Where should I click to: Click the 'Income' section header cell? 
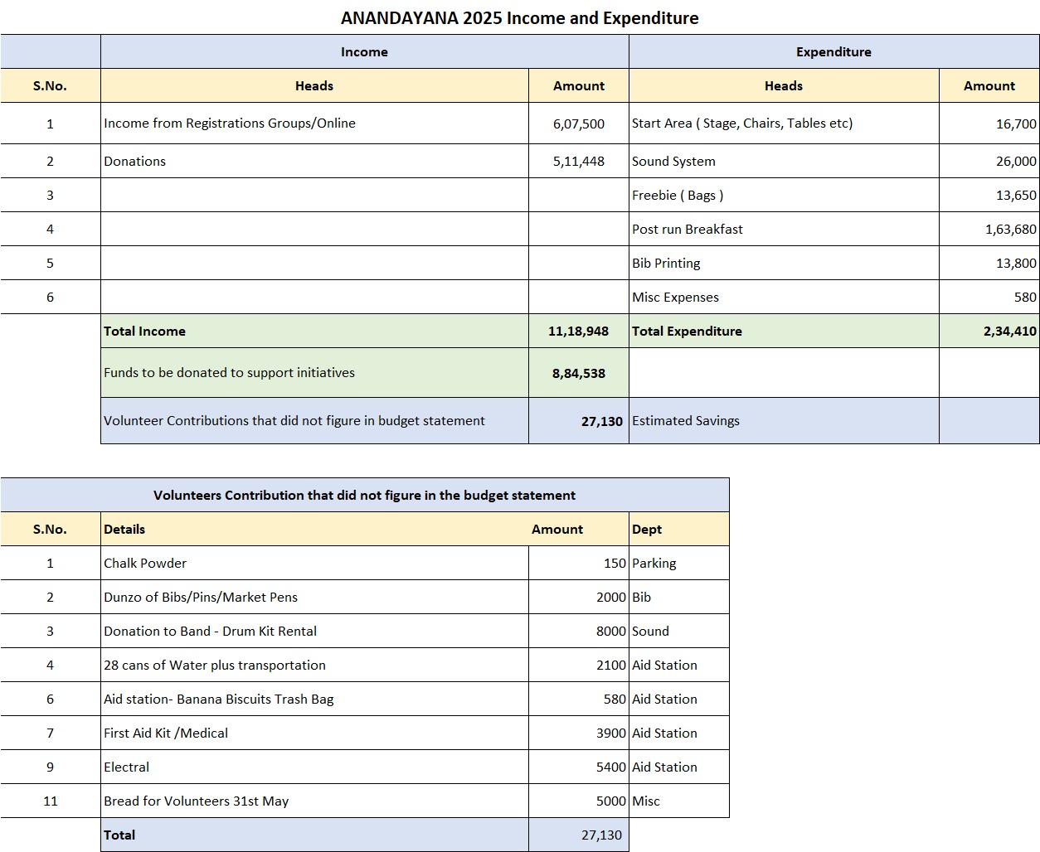click(364, 51)
